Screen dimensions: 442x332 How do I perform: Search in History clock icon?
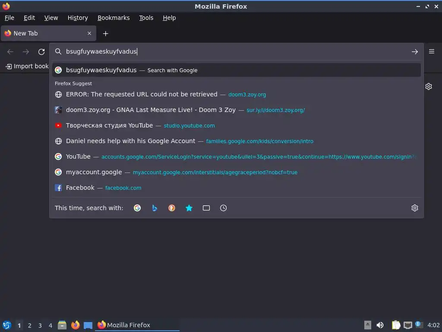(223, 208)
